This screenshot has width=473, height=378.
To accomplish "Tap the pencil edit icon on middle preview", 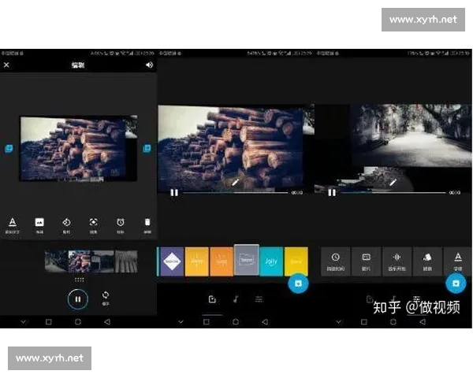I will (235, 183).
